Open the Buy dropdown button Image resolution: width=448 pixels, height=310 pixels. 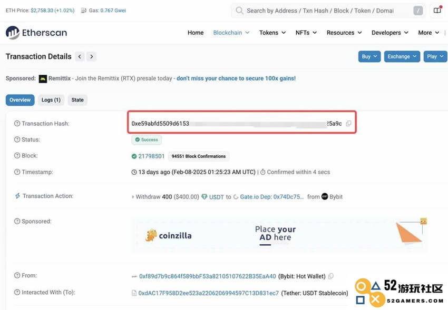click(369, 56)
